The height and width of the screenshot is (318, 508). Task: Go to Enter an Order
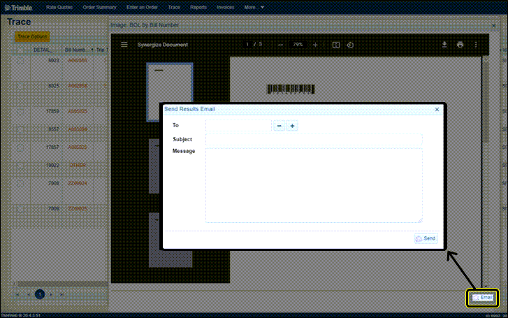click(x=142, y=7)
